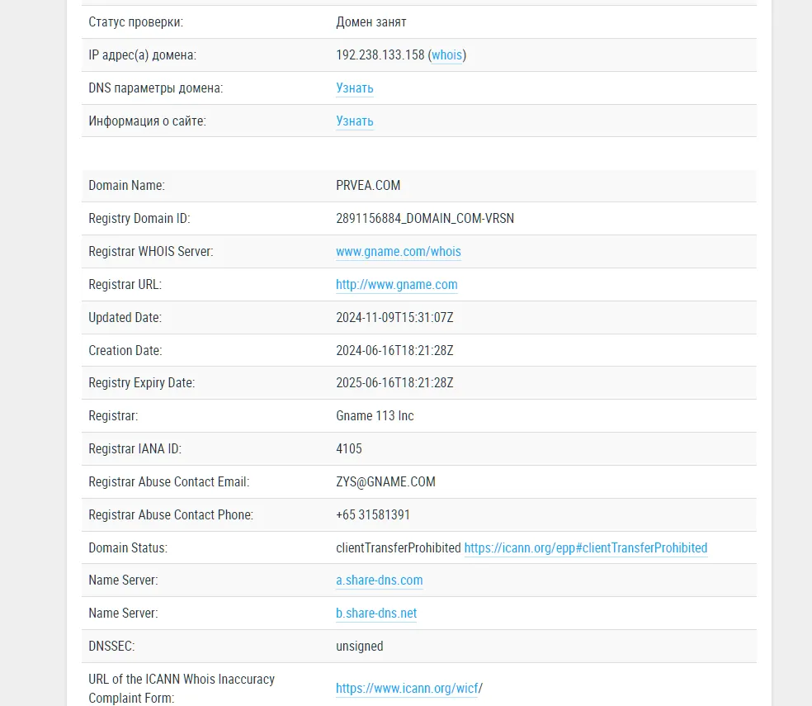812x706 pixels.
Task: Open the www.gname.com/whois link
Action: pyautogui.click(x=399, y=251)
